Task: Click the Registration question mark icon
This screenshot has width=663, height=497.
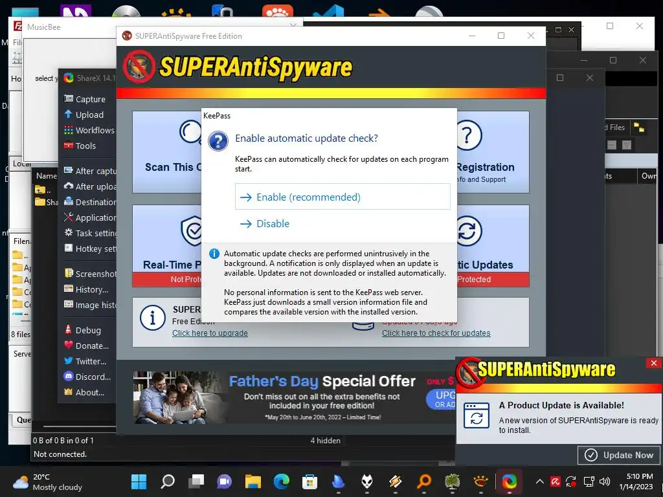Action: [467, 135]
